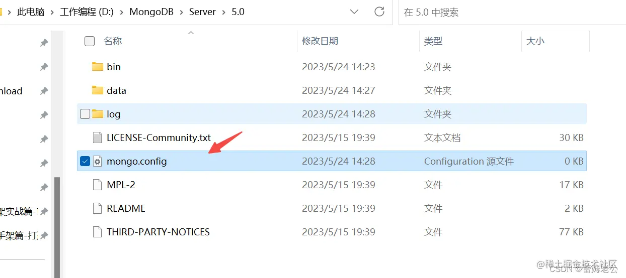Sort by 名称 column header
The image size is (626, 278).
113,41
